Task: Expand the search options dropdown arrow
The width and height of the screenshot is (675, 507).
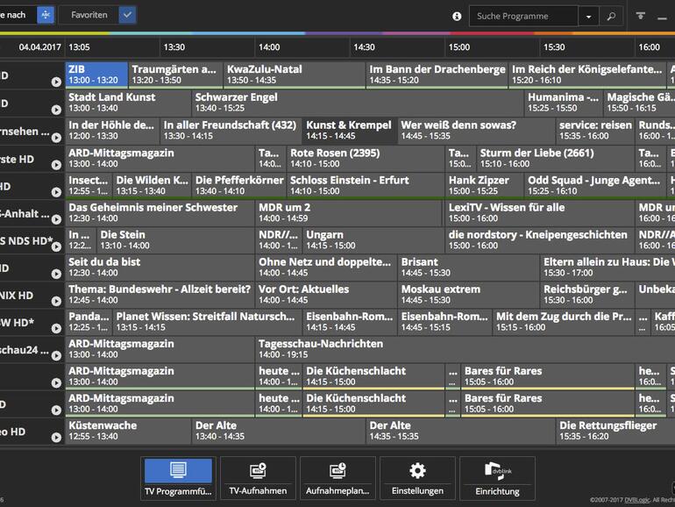Action: click(x=589, y=16)
